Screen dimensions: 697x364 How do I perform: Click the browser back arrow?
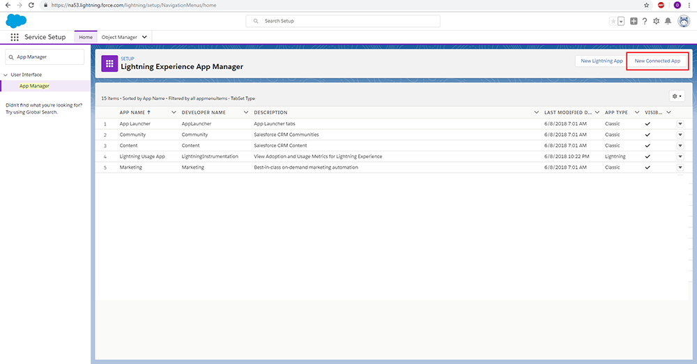tap(8, 6)
